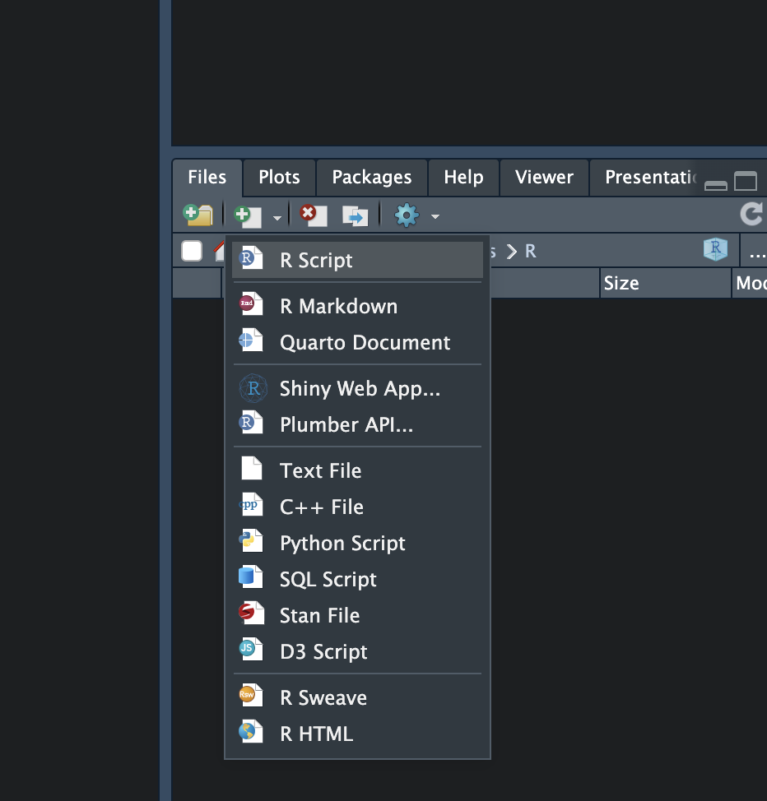Image resolution: width=767 pixels, height=801 pixels.
Task: Click the New Folder icon
Action: (198, 215)
